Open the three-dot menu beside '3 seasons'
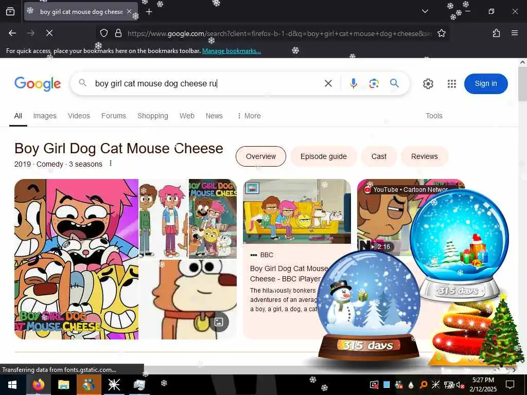This screenshot has width=527, height=395. tap(111, 164)
